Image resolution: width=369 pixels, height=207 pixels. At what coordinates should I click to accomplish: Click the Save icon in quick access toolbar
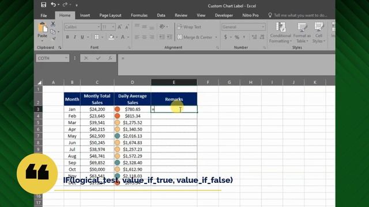tap(44, 5)
